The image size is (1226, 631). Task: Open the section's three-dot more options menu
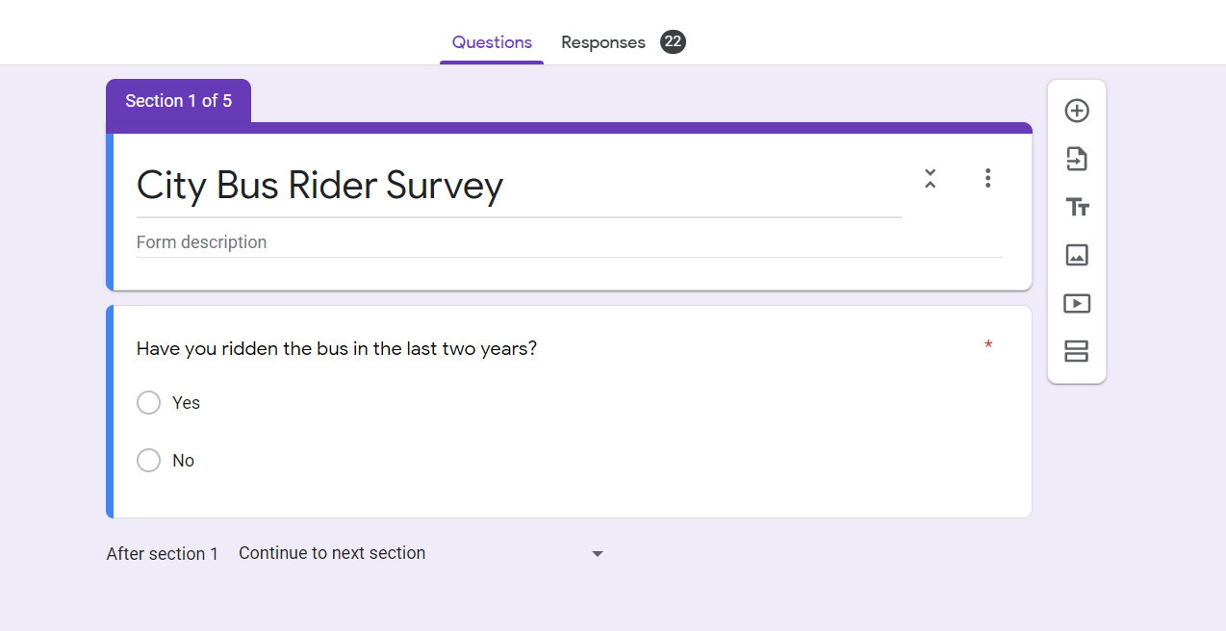(x=987, y=178)
